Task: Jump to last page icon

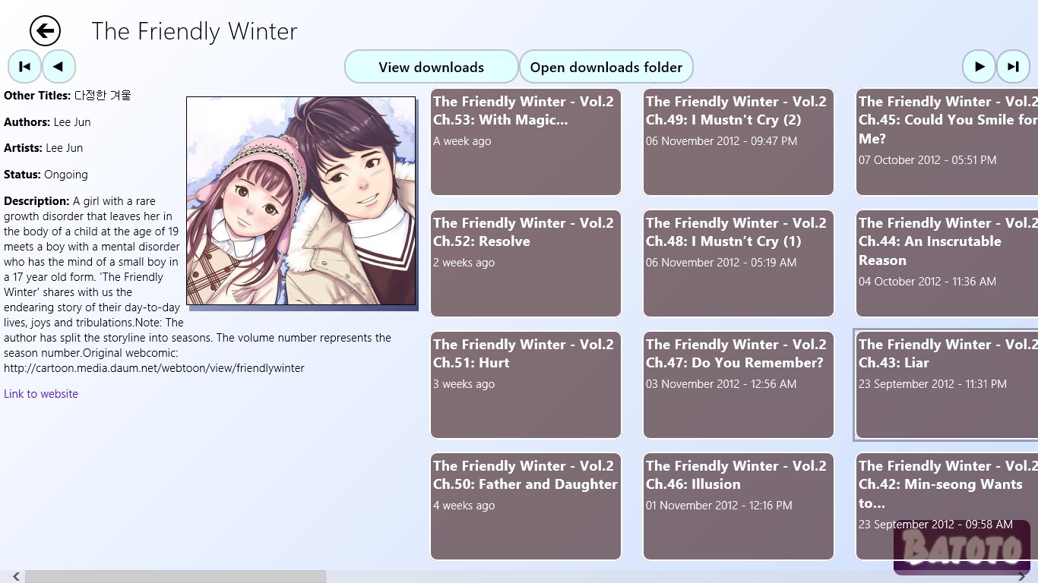Action: 1013,67
